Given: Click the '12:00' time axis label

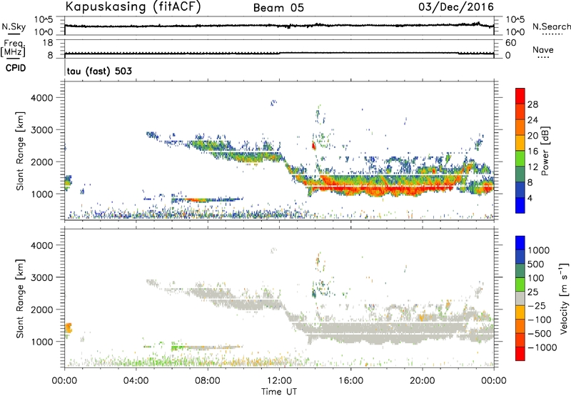Looking at the screenshot, I should (279, 381).
